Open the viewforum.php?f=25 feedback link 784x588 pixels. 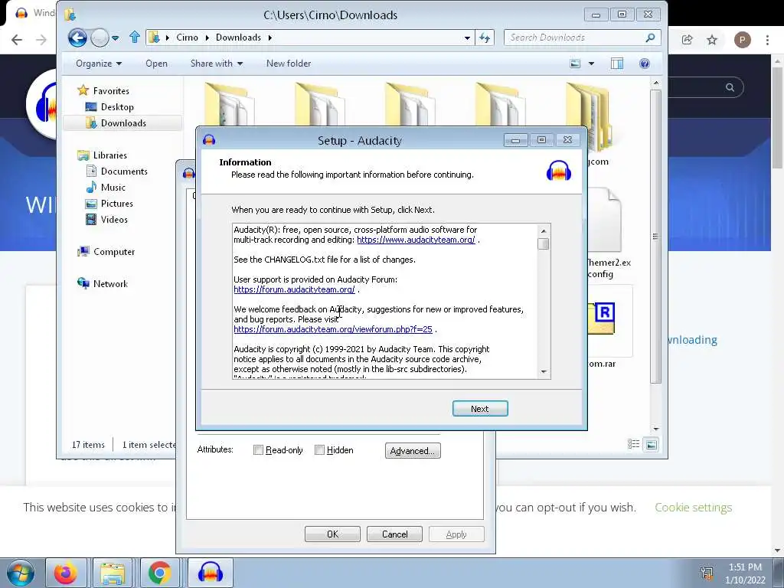[x=333, y=329]
